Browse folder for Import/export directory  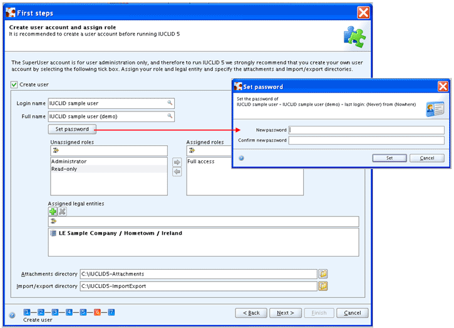[x=323, y=286]
